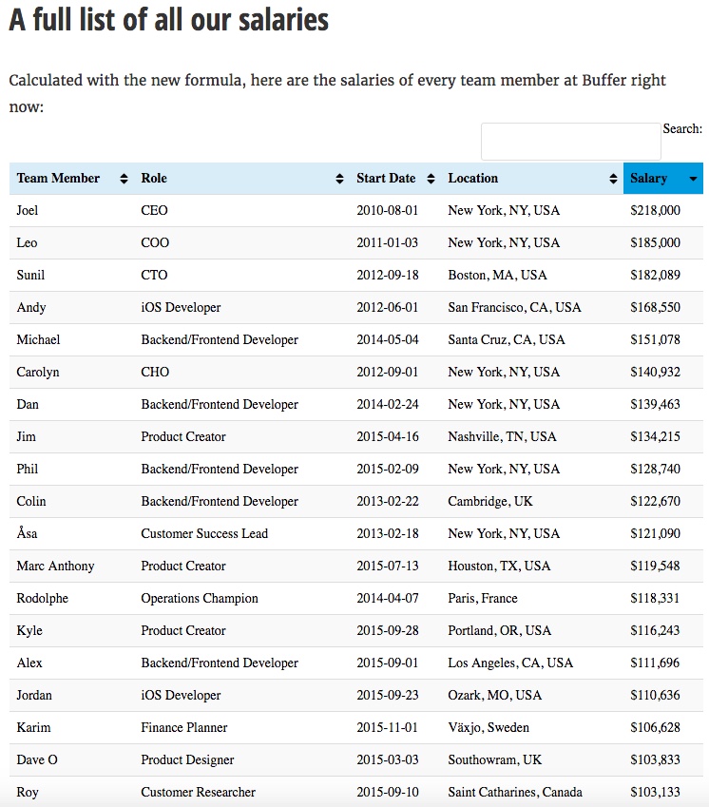Click the Role column sort arrows

340,179
